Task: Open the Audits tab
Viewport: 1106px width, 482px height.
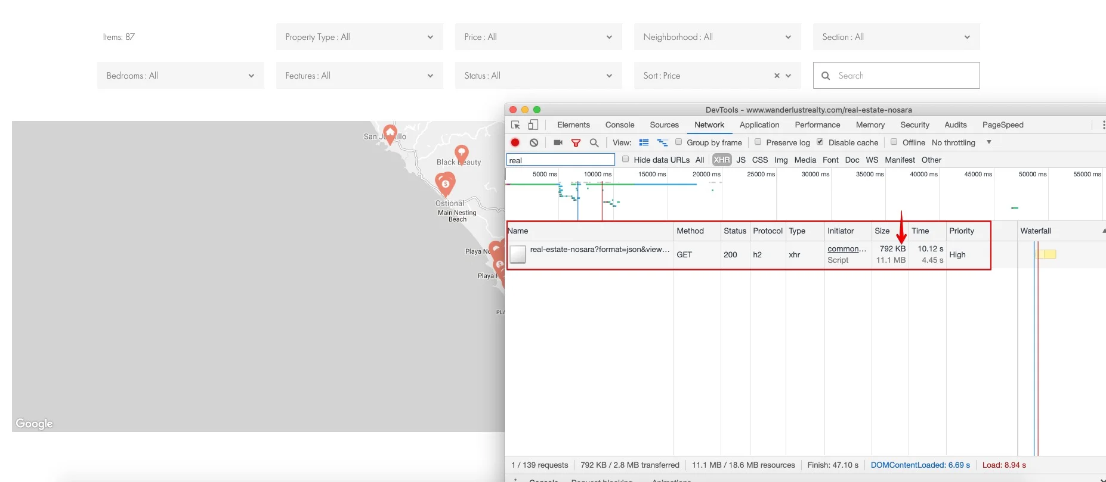Action: (x=955, y=125)
